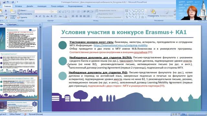Image resolution: width=207 pixels, height=116 pixels.
Task: Open the Макет layout dropdown
Action: pos(22,10)
